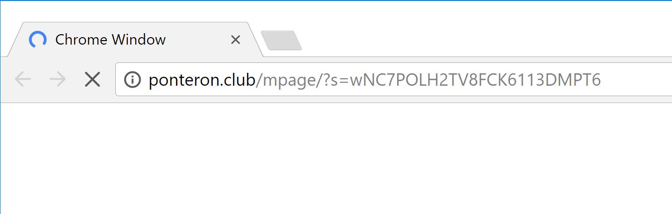Close the Chrome Window tab
The image size is (672, 214).
(x=236, y=40)
